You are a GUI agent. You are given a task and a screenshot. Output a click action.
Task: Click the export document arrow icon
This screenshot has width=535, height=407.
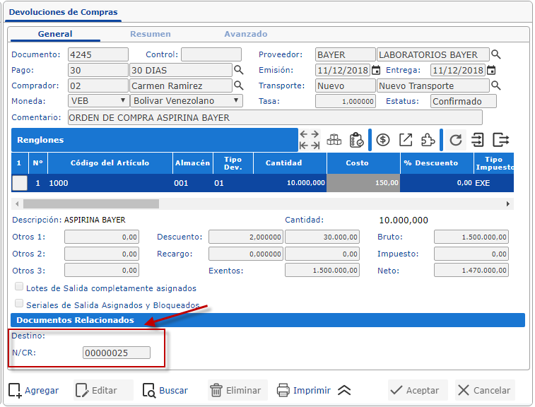(501, 140)
